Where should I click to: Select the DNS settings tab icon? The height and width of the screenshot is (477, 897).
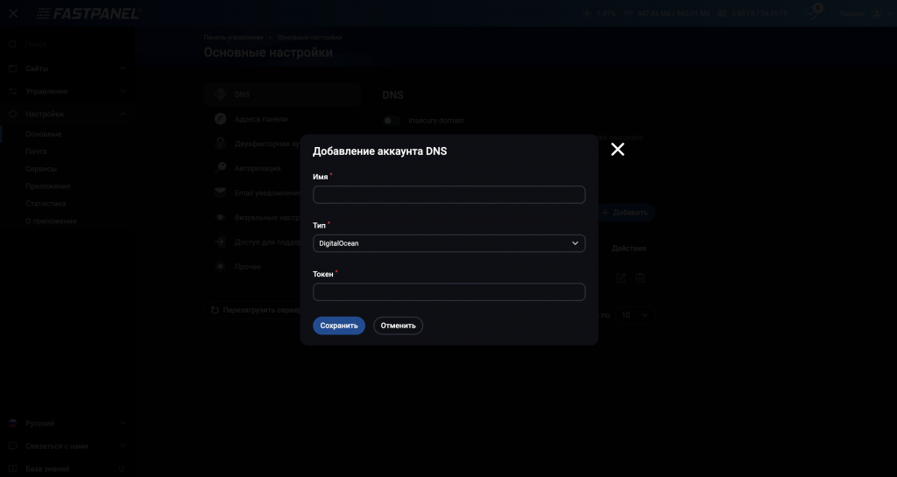coord(220,95)
